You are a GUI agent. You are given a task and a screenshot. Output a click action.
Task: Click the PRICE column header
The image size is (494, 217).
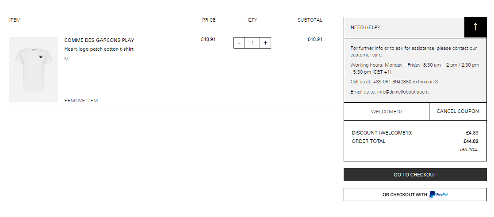[209, 20]
